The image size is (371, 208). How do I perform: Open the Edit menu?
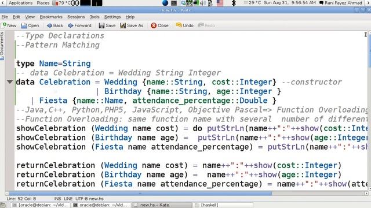point(16,17)
